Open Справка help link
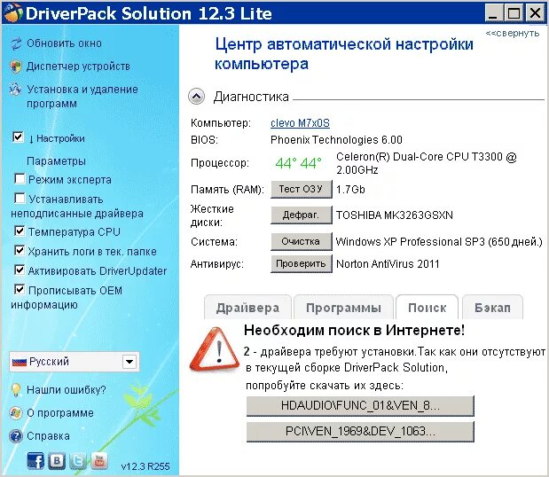549x477 pixels. [x=48, y=436]
